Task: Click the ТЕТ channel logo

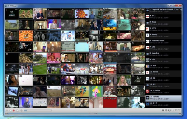Action: [147, 66]
